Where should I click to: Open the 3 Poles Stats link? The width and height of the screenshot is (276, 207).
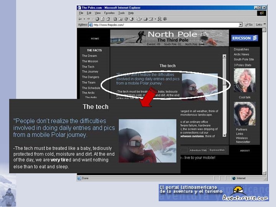[242, 65]
